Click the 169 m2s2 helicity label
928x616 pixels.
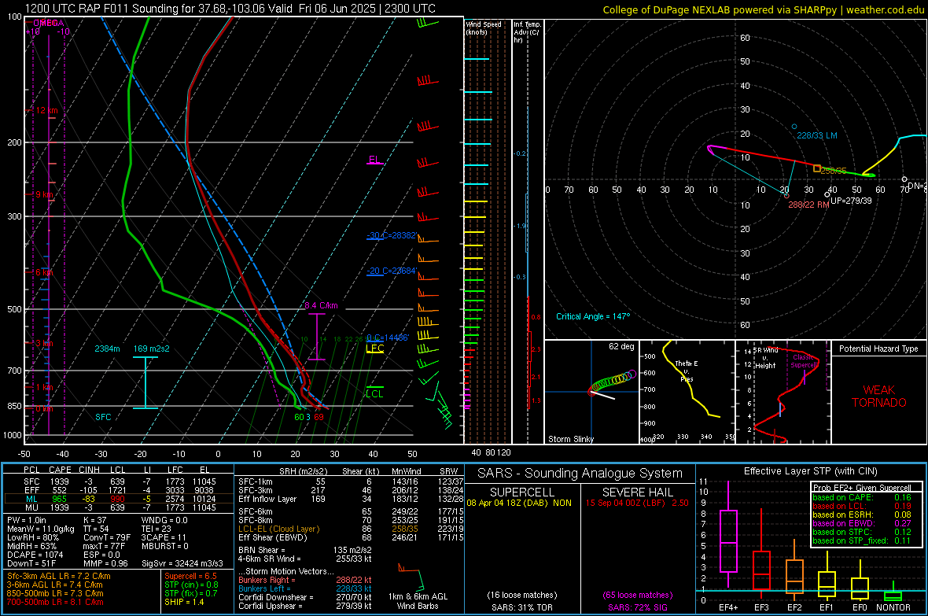click(152, 349)
